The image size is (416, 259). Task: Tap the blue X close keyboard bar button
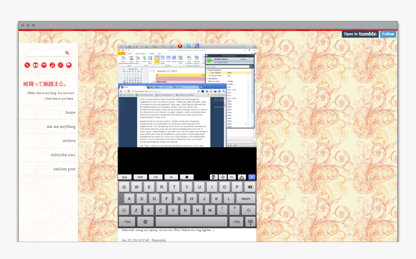[x=252, y=177]
